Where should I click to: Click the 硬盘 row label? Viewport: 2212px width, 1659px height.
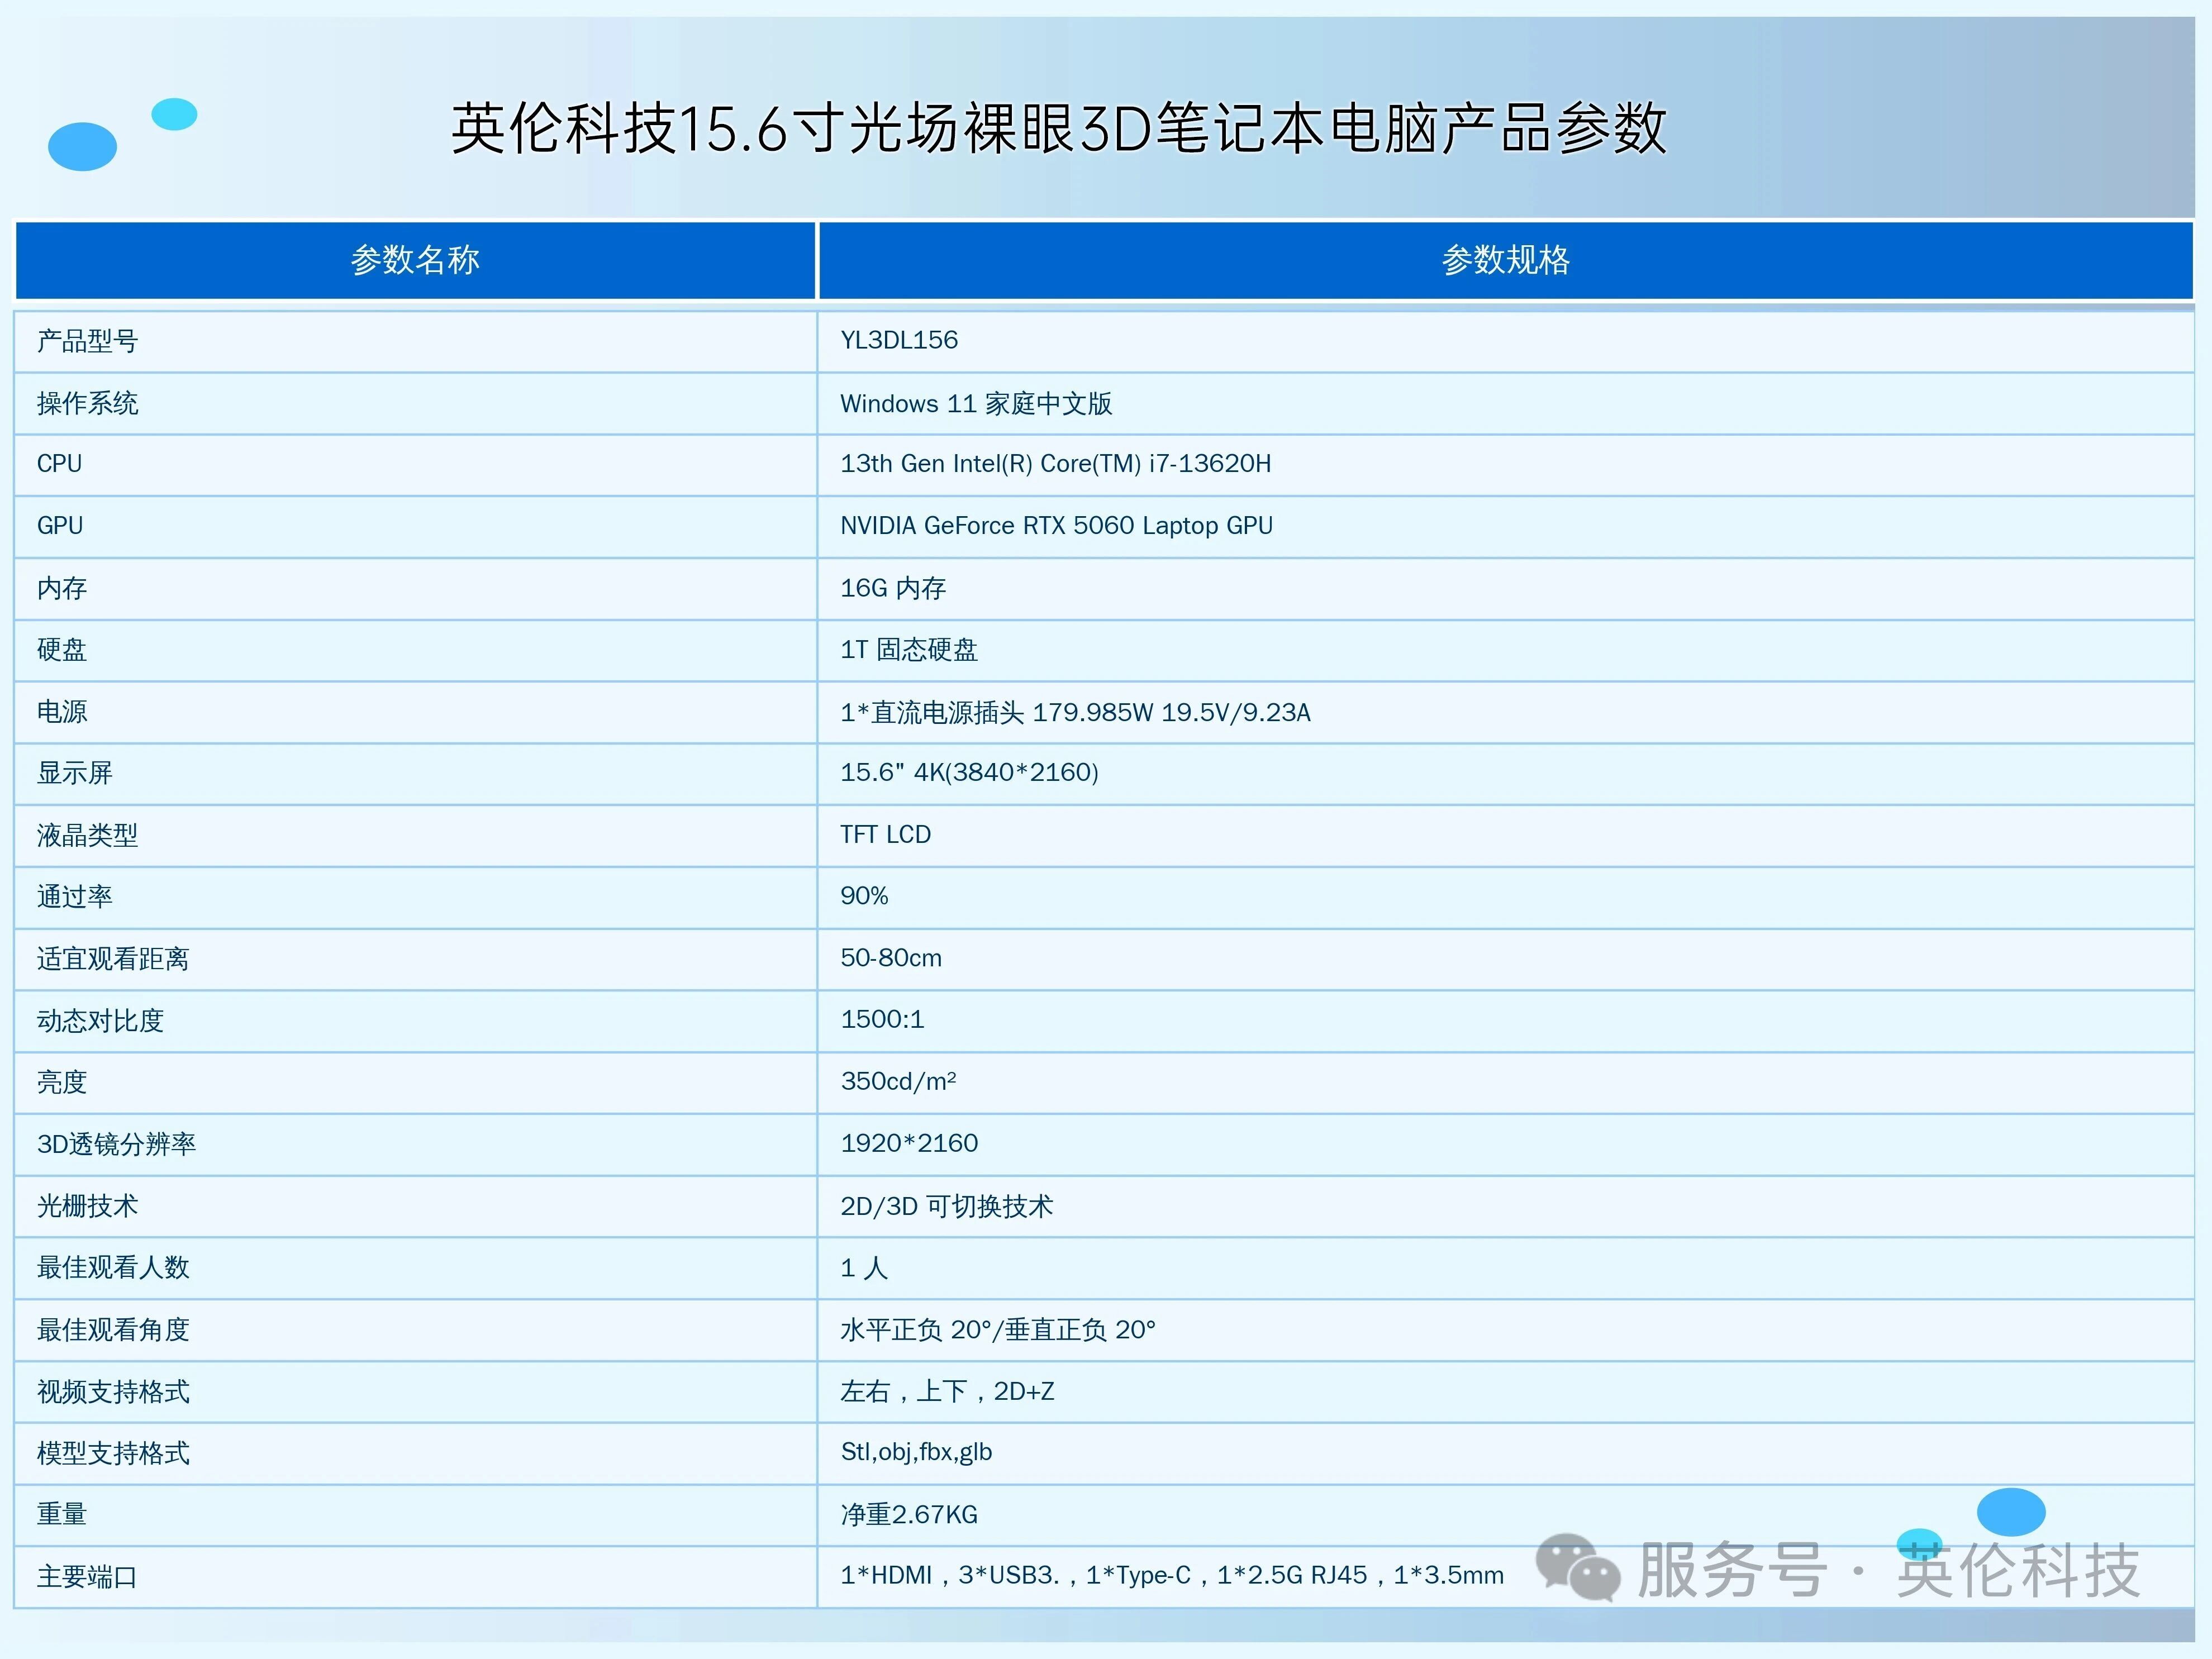coord(62,650)
